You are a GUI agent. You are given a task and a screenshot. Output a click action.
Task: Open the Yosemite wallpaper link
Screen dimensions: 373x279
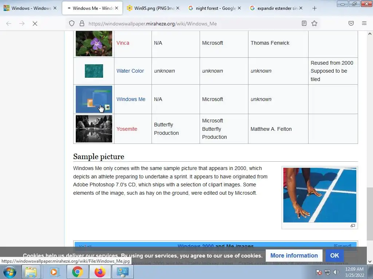click(127, 129)
